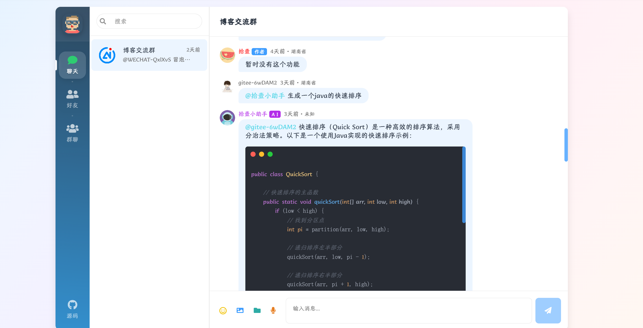Click the @拾壹小助手 mention link
643x328 pixels.
click(265, 96)
